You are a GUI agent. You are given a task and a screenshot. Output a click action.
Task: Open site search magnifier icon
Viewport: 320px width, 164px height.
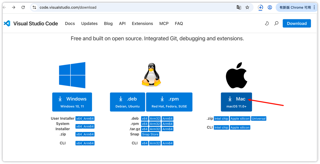[276, 23]
